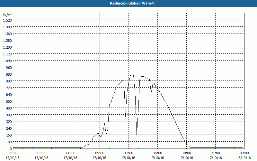This screenshot has height=161, width=257.
Task: Click the 560 y-axis value
Action: (9, 101)
